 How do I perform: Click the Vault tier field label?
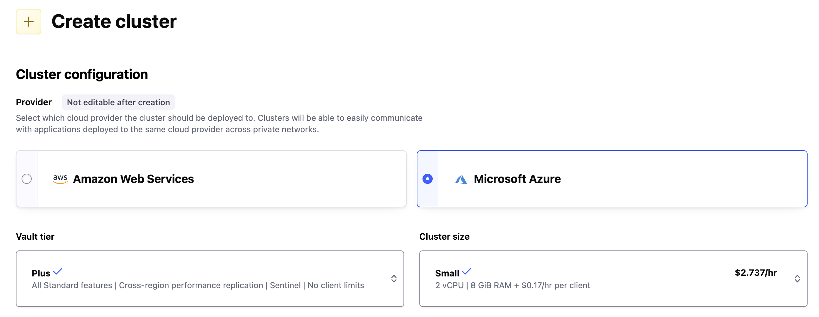tap(35, 236)
